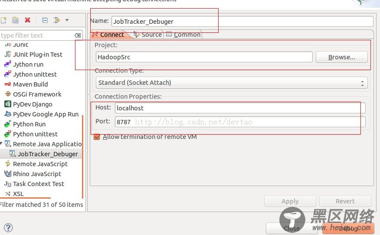Click the Filter matched 31 of 50 items text
The width and height of the screenshot is (380, 235).
41,205
